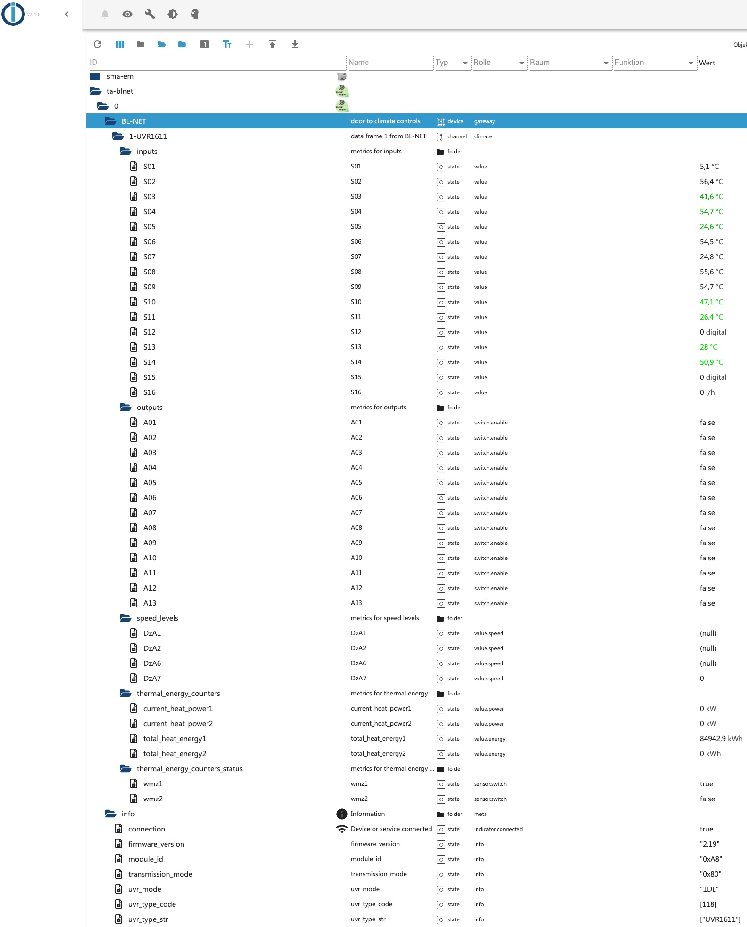Collapse instance 0 folder
This screenshot has height=927, width=747.
[103, 106]
